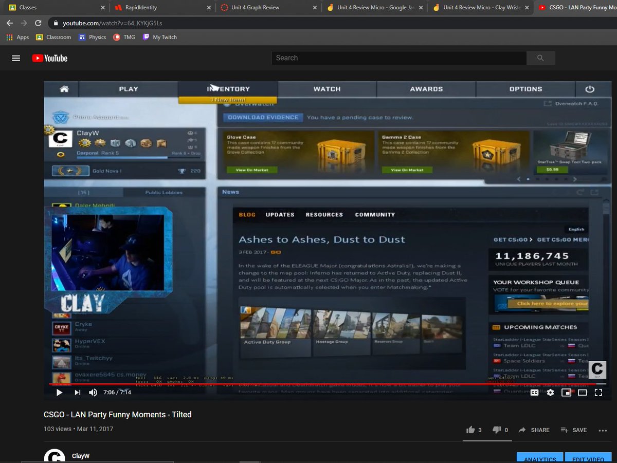This screenshot has width=617, height=463.
Task: Click the DOWNLOAD EVIDENCE button
Action: pos(263,117)
